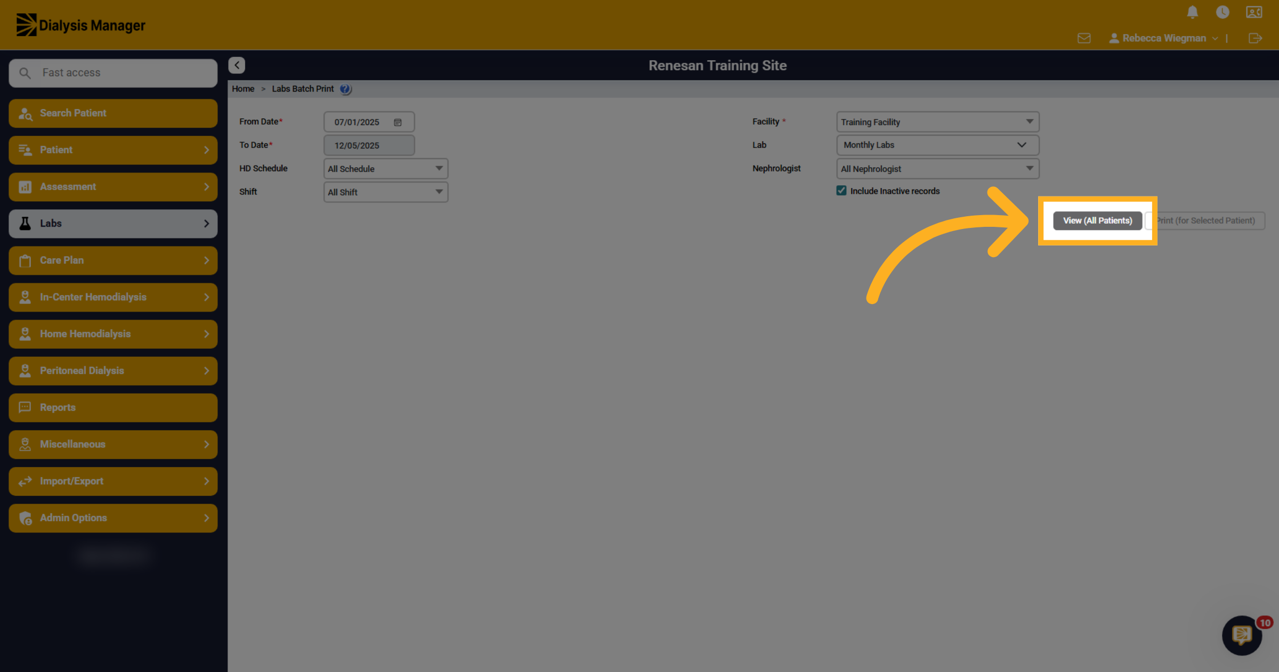
Task: Focus the Fast access search box
Action: (113, 73)
